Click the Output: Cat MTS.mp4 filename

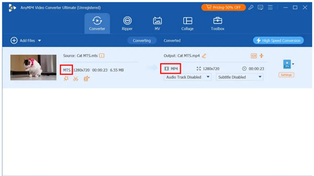(x=182, y=56)
